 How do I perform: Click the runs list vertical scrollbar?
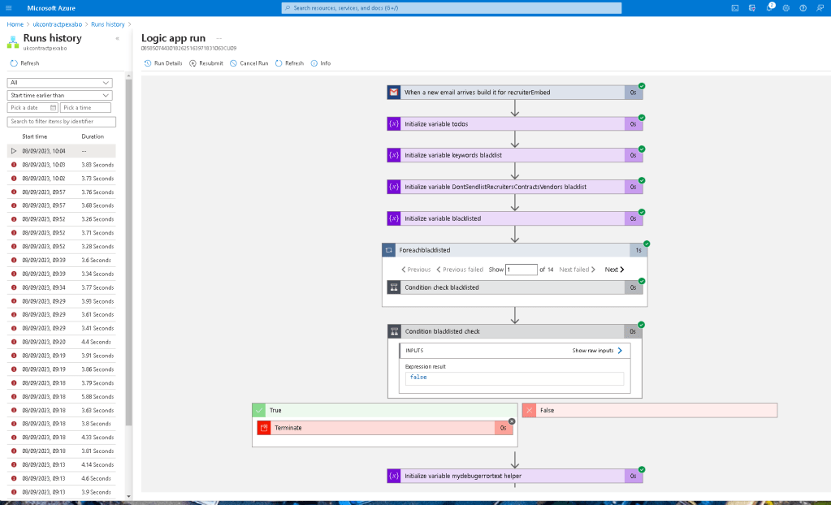(128, 252)
